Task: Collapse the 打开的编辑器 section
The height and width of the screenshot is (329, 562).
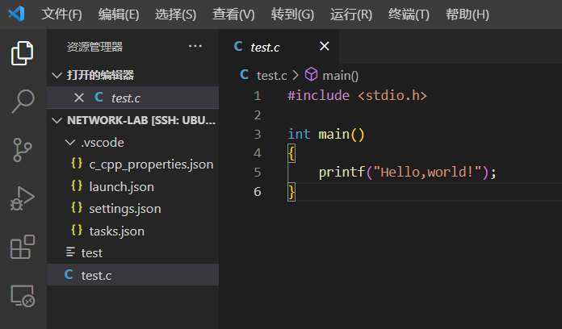Action: 57,75
